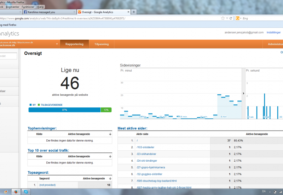Click the blue 87% new visitors bar

click(x=64, y=110)
